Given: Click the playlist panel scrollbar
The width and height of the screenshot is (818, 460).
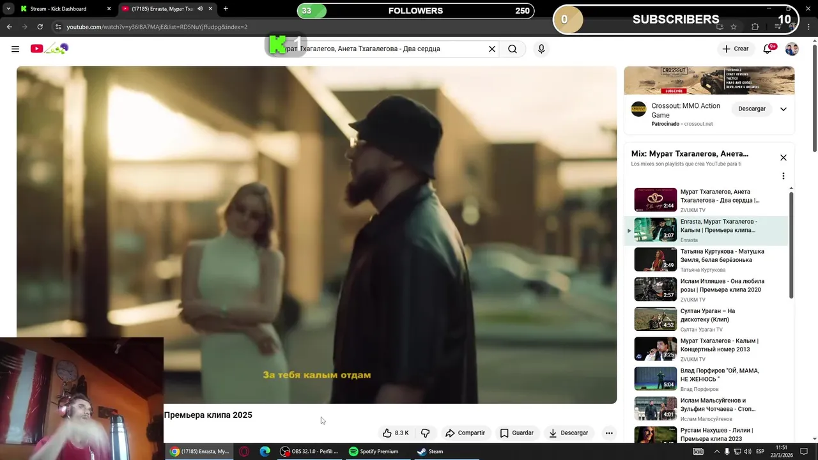Looking at the screenshot, I should (791, 245).
